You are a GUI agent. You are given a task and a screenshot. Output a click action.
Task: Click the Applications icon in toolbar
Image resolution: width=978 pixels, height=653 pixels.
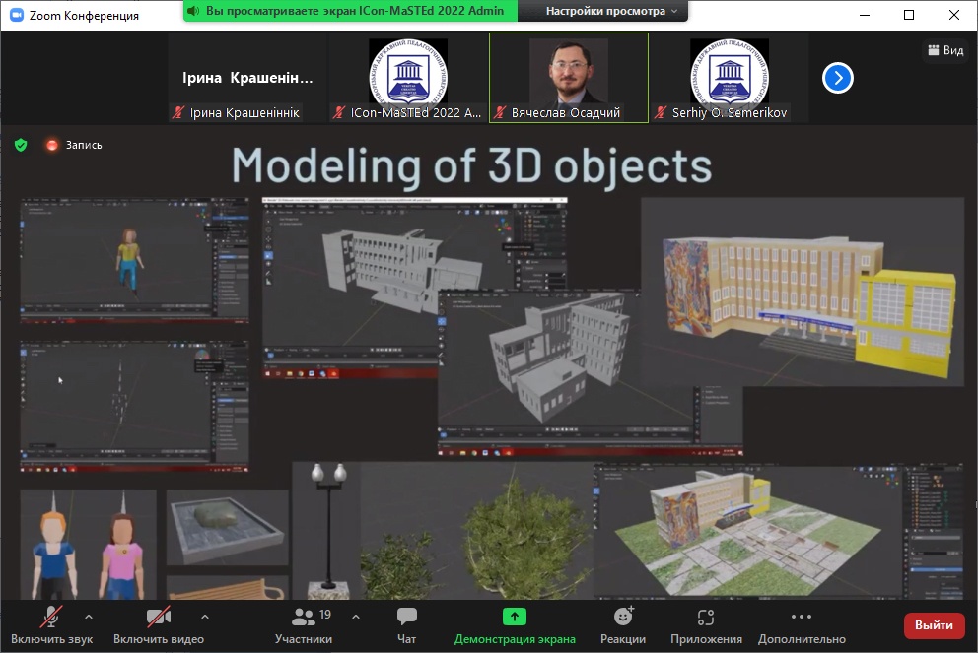click(705, 618)
